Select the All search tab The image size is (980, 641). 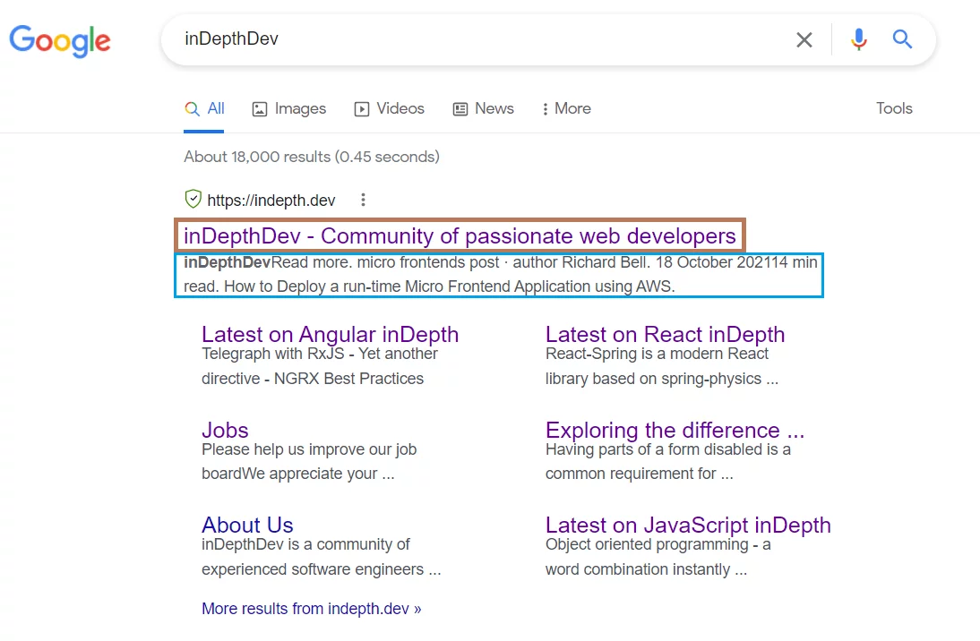coord(204,108)
